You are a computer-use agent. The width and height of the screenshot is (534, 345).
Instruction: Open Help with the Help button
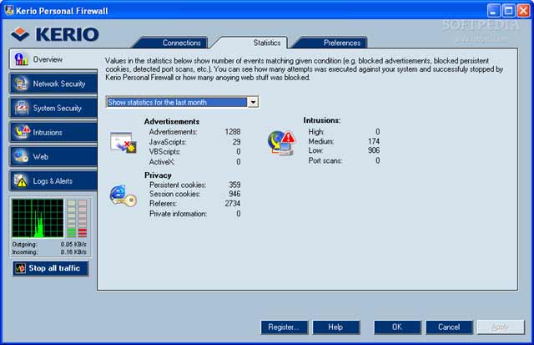[336, 327]
